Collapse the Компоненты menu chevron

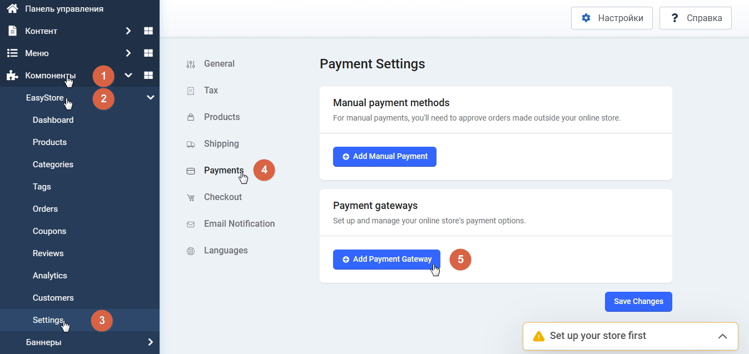pyautogui.click(x=128, y=76)
